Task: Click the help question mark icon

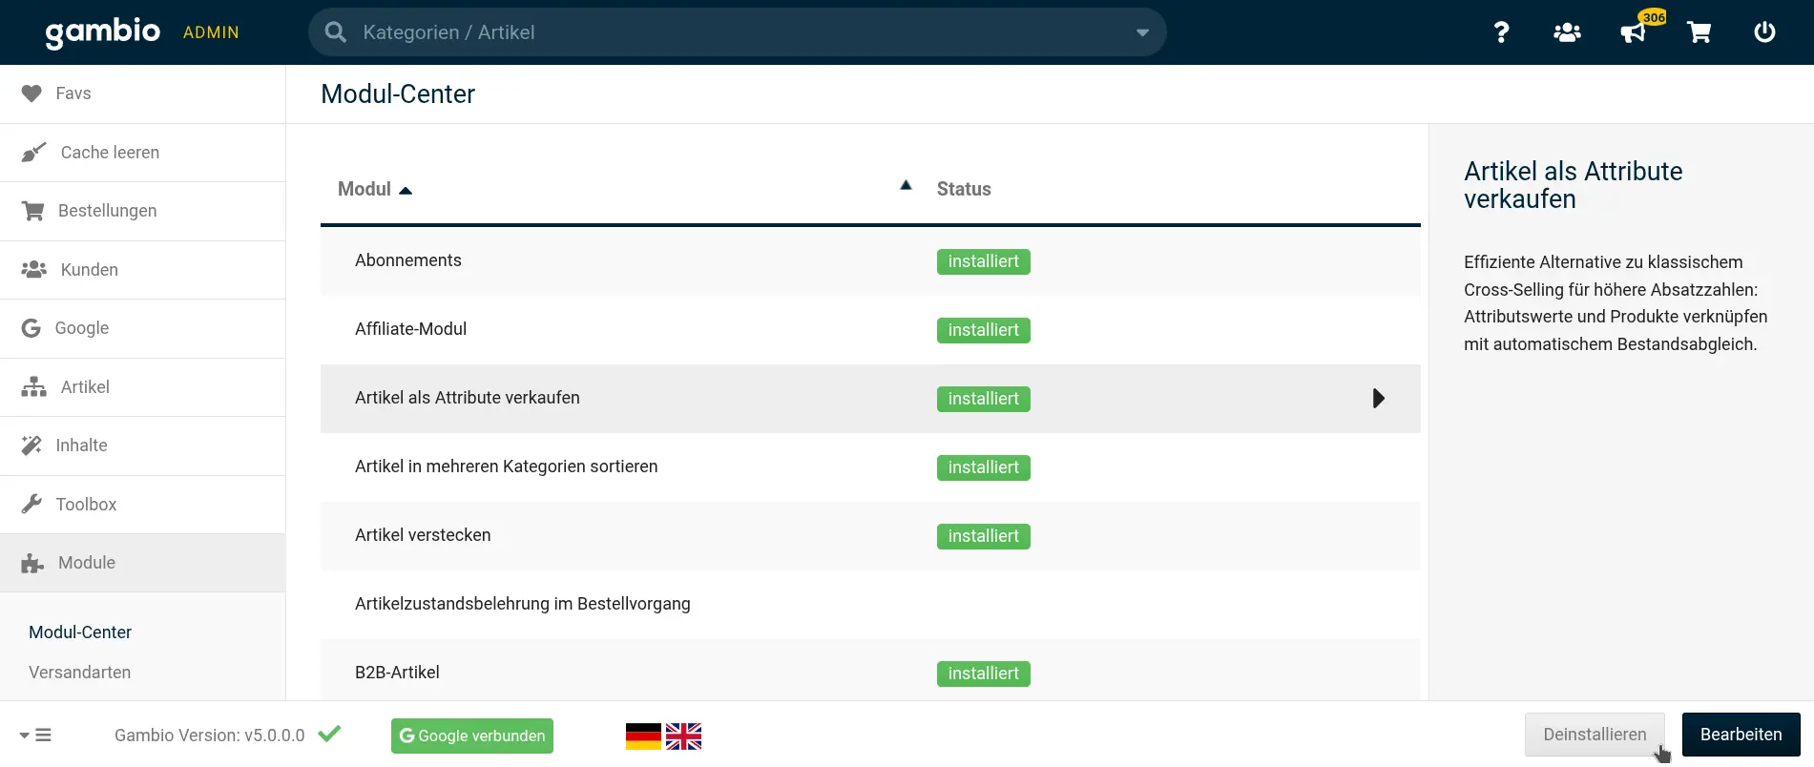Action: click(1501, 32)
